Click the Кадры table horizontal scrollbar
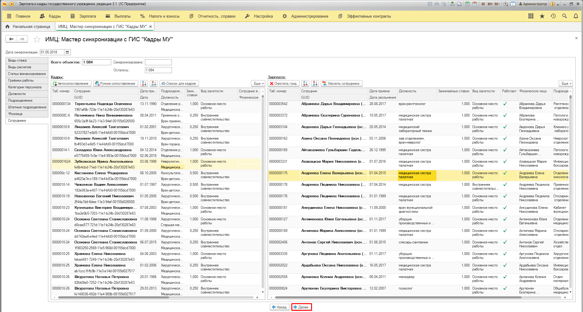583x312 pixels. (113, 297)
